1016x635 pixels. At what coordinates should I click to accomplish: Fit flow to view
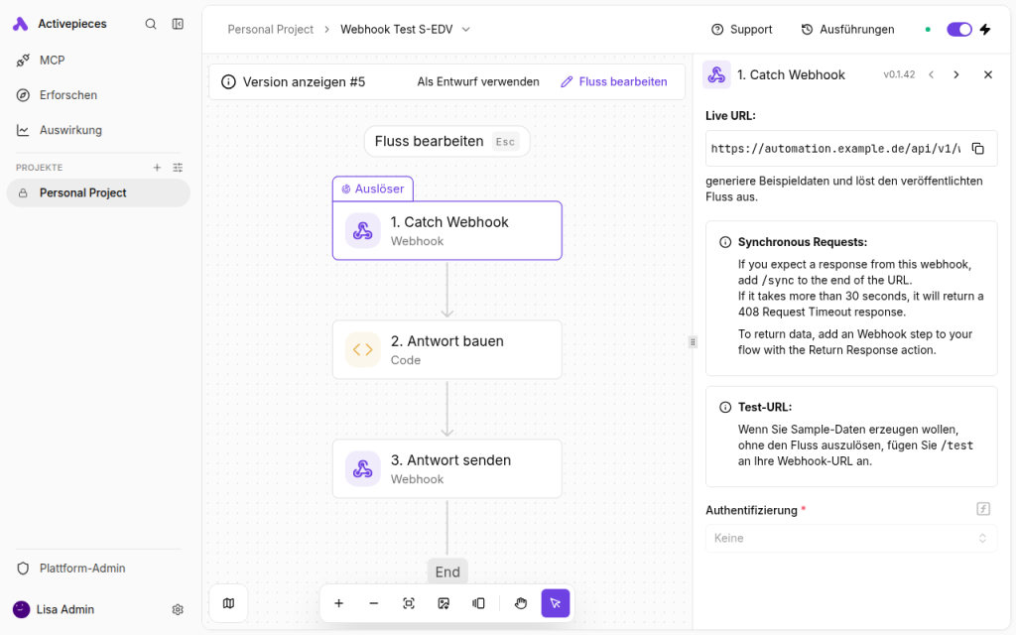pos(409,603)
